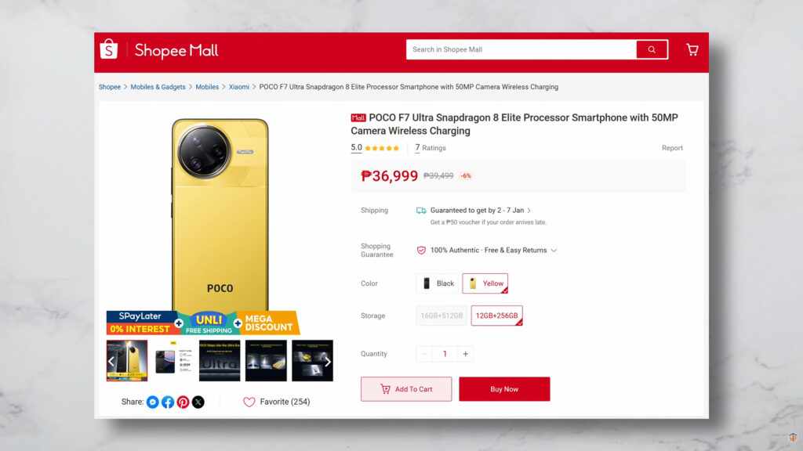Expand the Shopping Guarantee details
This screenshot has height=451, width=803.
click(x=554, y=251)
